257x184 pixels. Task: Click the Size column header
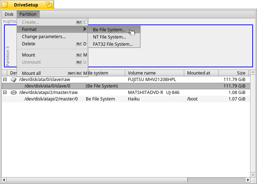pyautogui.click(x=233, y=73)
